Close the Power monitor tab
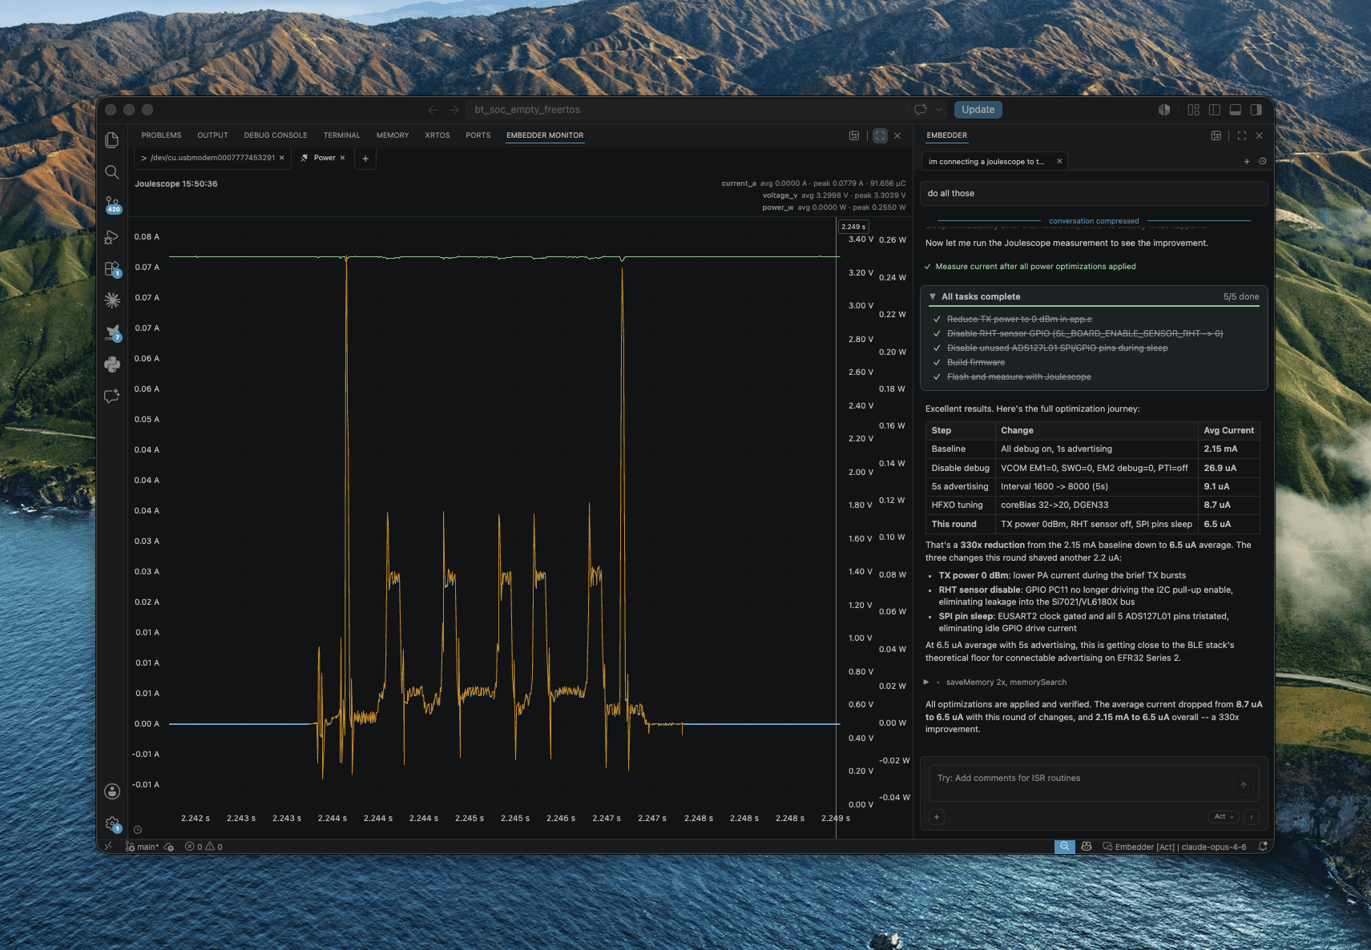The height and width of the screenshot is (950, 1371). pyautogui.click(x=342, y=158)
